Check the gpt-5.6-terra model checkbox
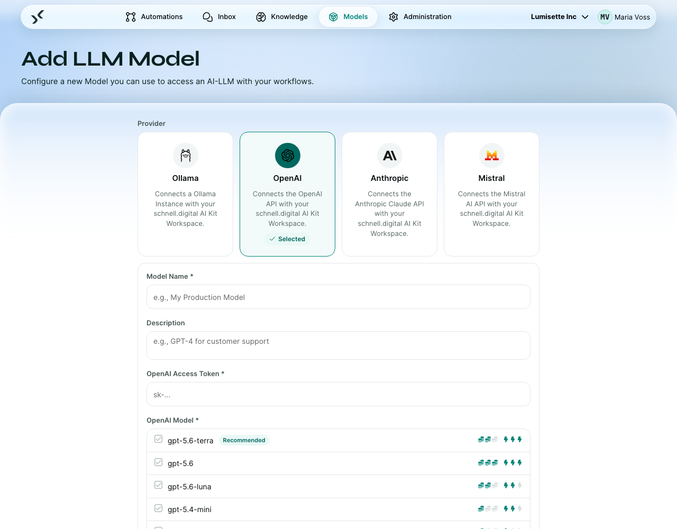 pos(159,439)
